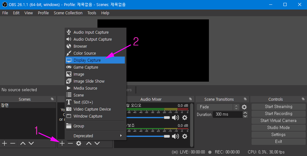
Task: Open the File menu
Action: pyautogui.click(x=5, y=13)
